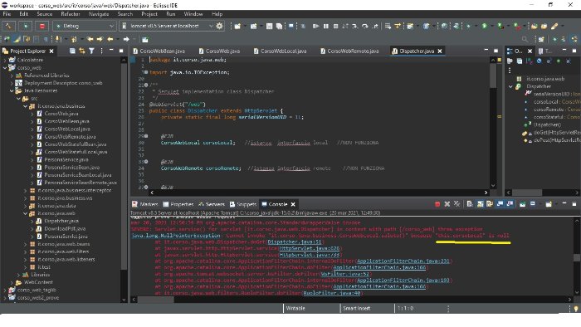Click the red Terminate button in Console toolbar
The height and width of the screenshot is (327, 581).
coord(437,204)
